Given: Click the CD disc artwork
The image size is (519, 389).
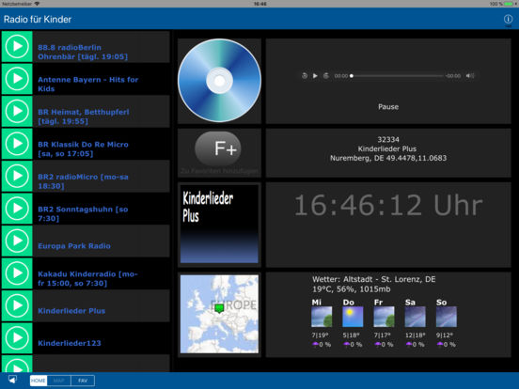Looking at the screenshot, I should coord(219,81).
